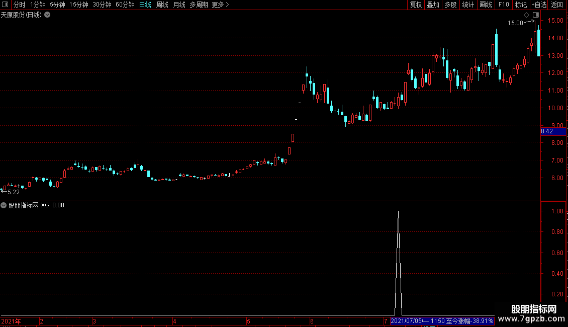Screen dimensions: 568x327
Task: Select the 30分钟 period
Action: point(102,5)
